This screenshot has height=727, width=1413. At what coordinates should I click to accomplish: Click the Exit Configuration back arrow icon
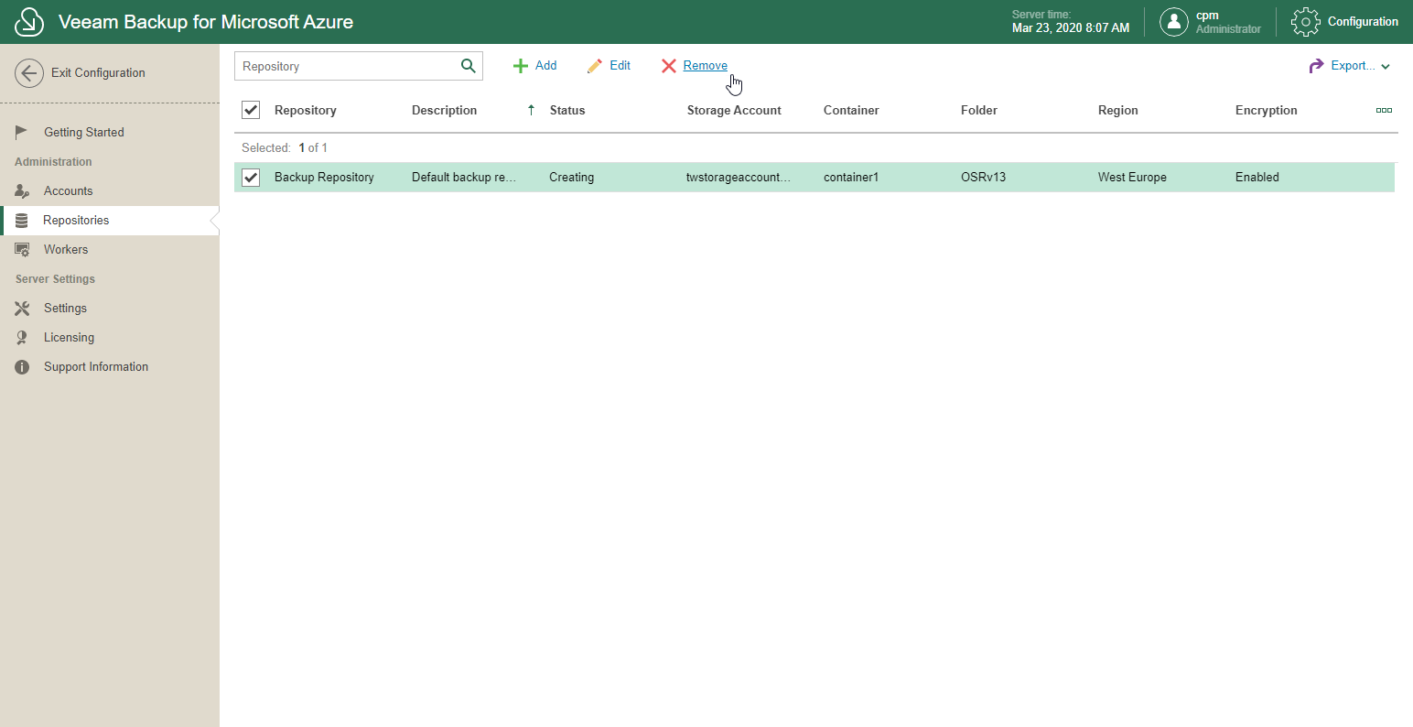[x=29, y=73]
